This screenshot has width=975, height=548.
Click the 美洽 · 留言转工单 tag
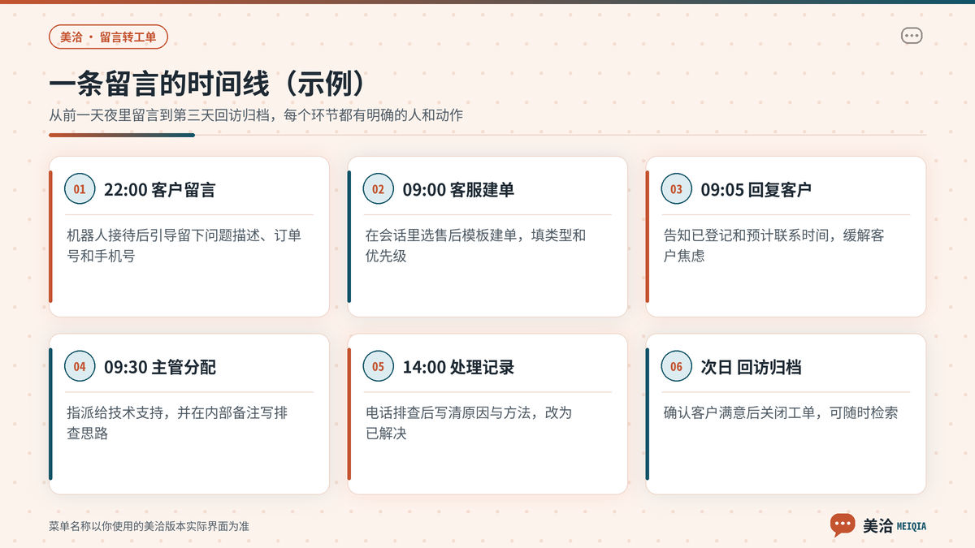click(109, 37)
